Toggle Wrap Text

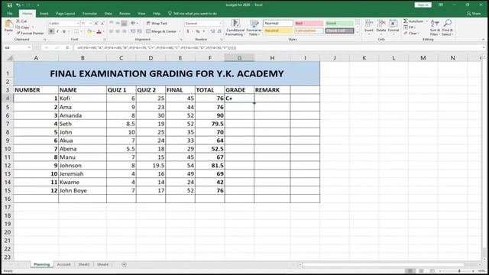click(x=157, y=24)
